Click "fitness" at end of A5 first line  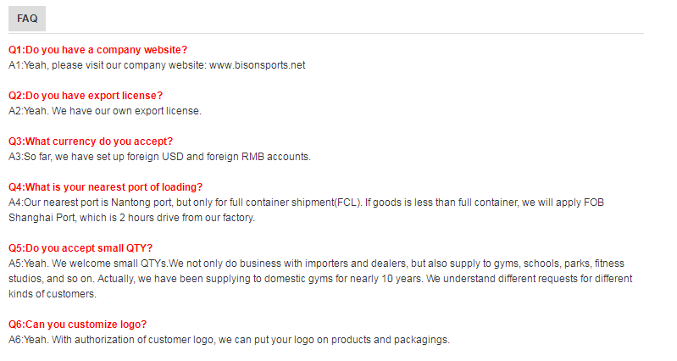pyautogui.click(x=610, y=264)
